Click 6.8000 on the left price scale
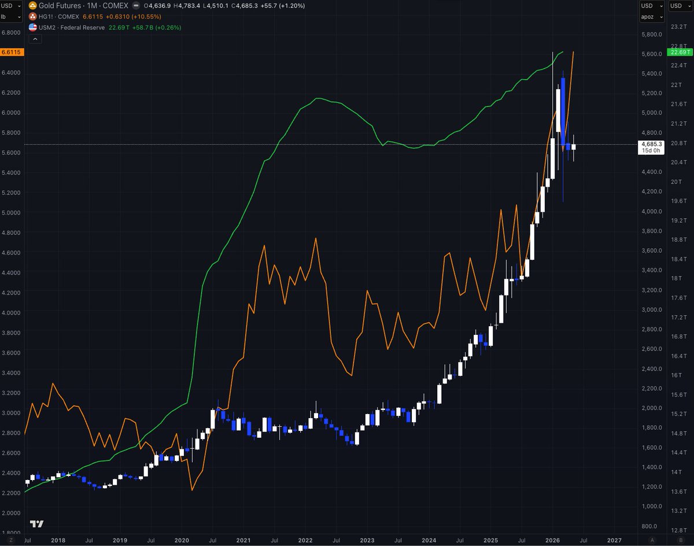694x546 pixels. pyautogui.click(x=11, y=32)
